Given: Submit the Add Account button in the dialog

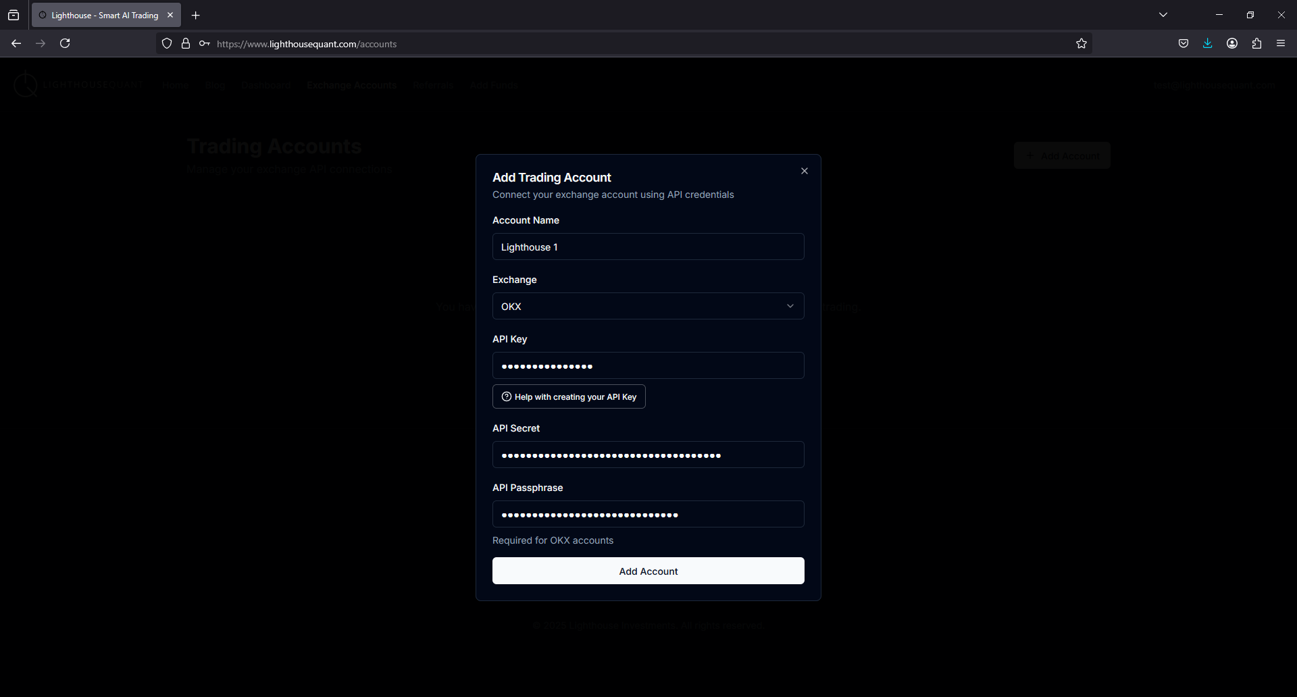Looking at the screenshot, I should pos(648,571).
